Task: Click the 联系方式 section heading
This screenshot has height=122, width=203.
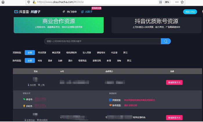Action: 27,93
